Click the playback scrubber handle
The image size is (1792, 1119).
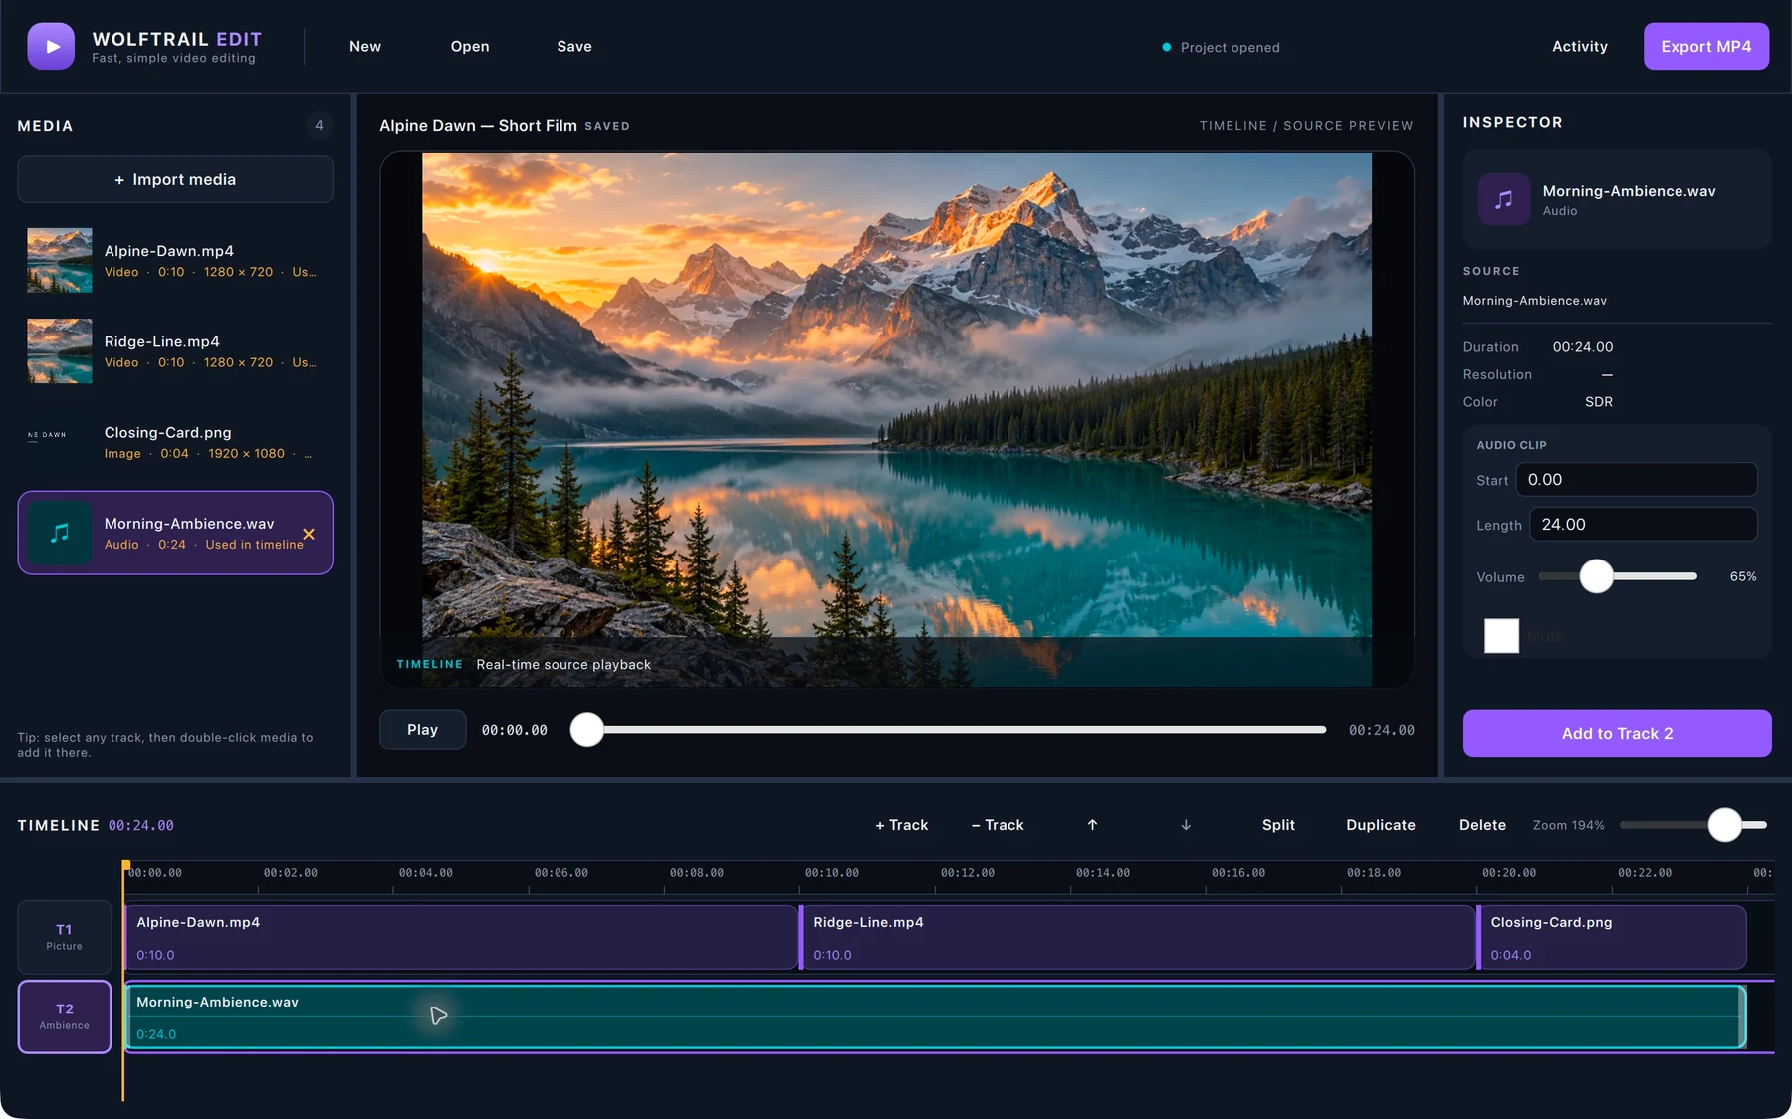587,730
